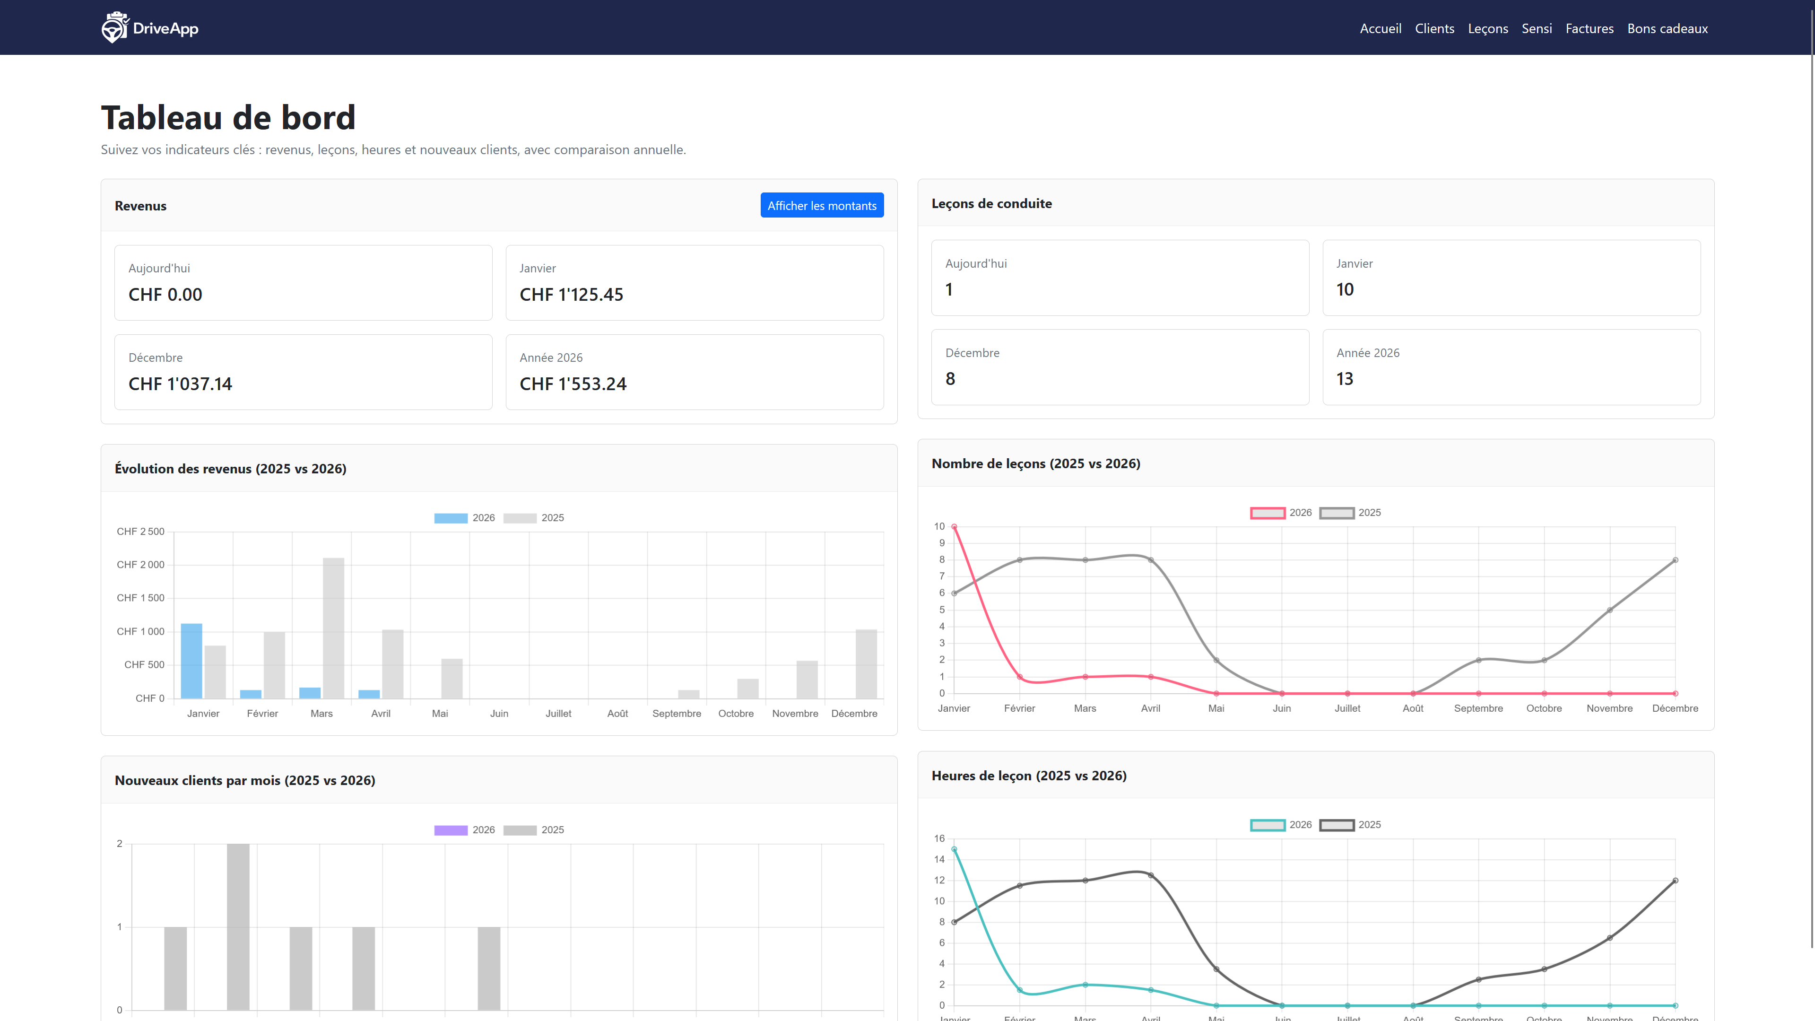
Task: Toggle 2026 purple swatch in Nouveaux clients legend
Action: (x=451, y=830)
